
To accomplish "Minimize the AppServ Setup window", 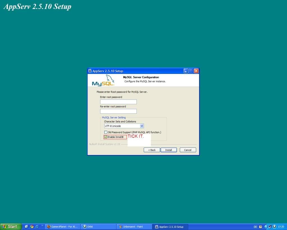I will point(186,71).
